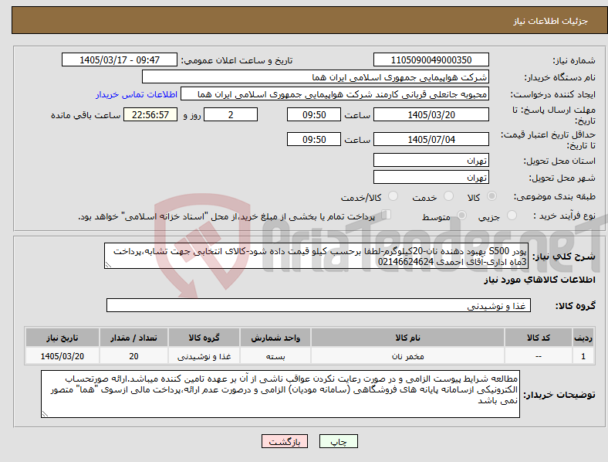608x462 pixels.
Task: Click the واحد شمارش column header
Action: click(x=275, y=338)
